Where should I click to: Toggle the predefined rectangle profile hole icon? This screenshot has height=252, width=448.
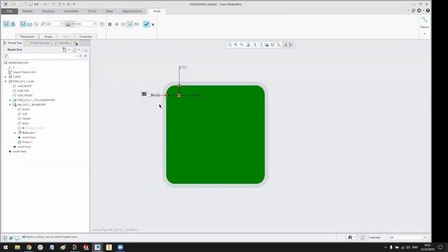coord(23,24)
